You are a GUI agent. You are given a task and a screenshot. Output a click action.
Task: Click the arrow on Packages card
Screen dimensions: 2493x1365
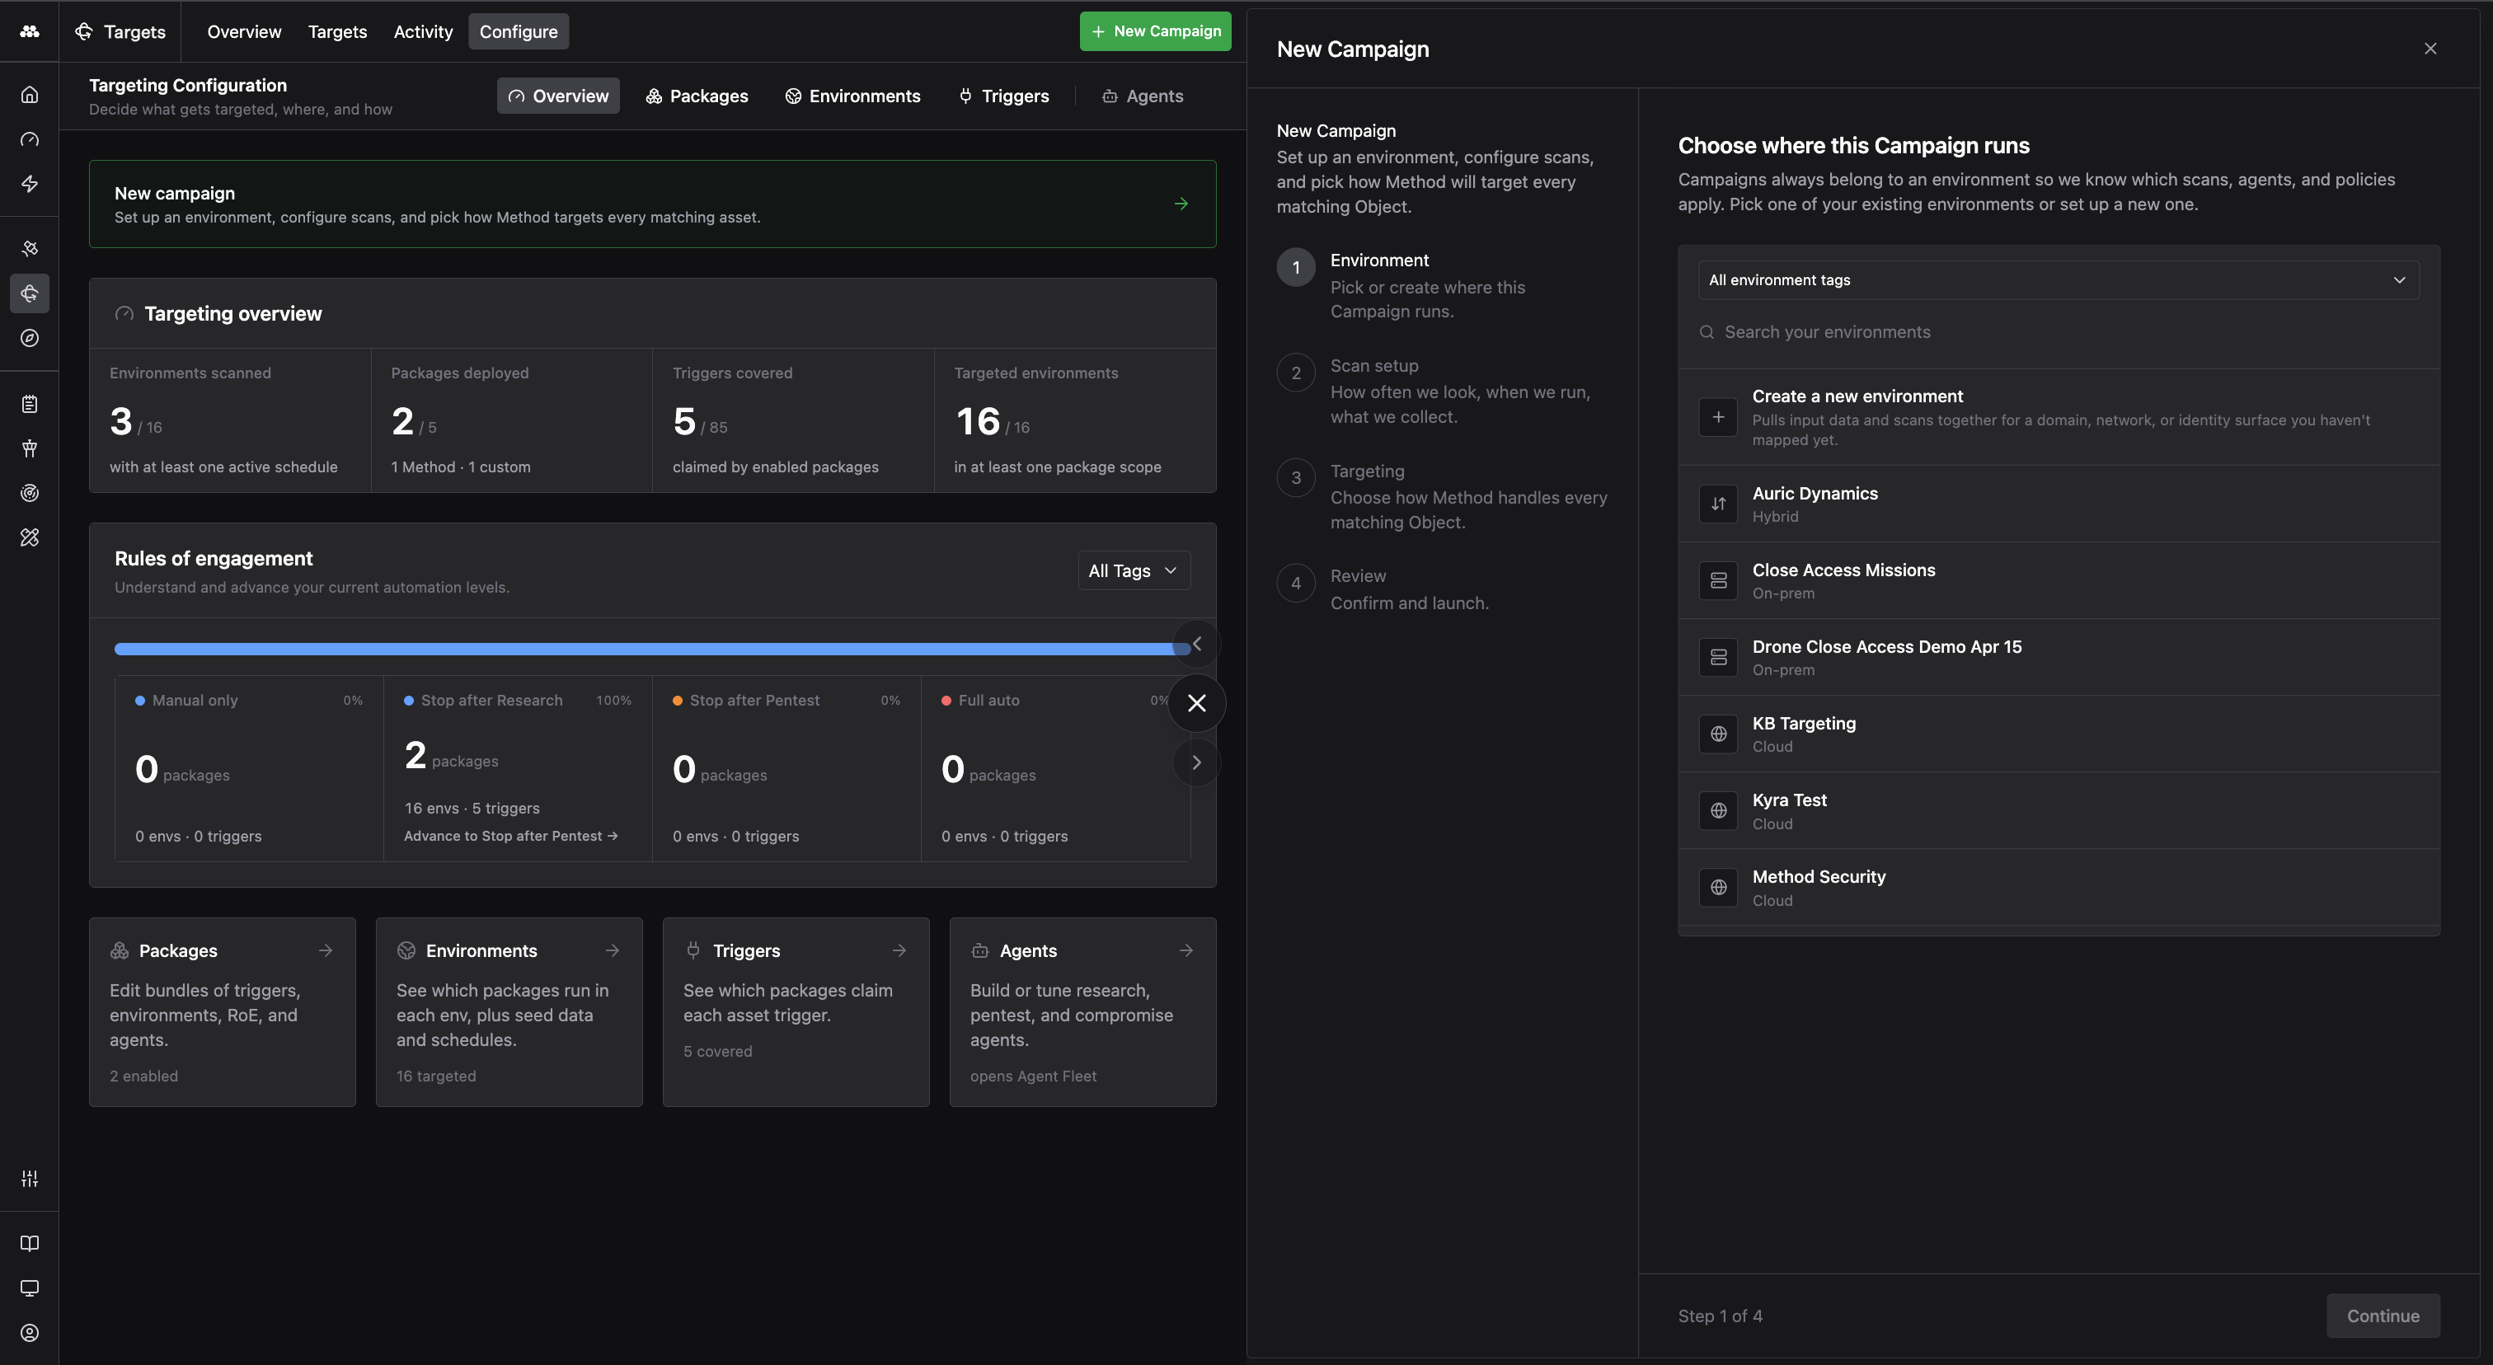point(325,950)
